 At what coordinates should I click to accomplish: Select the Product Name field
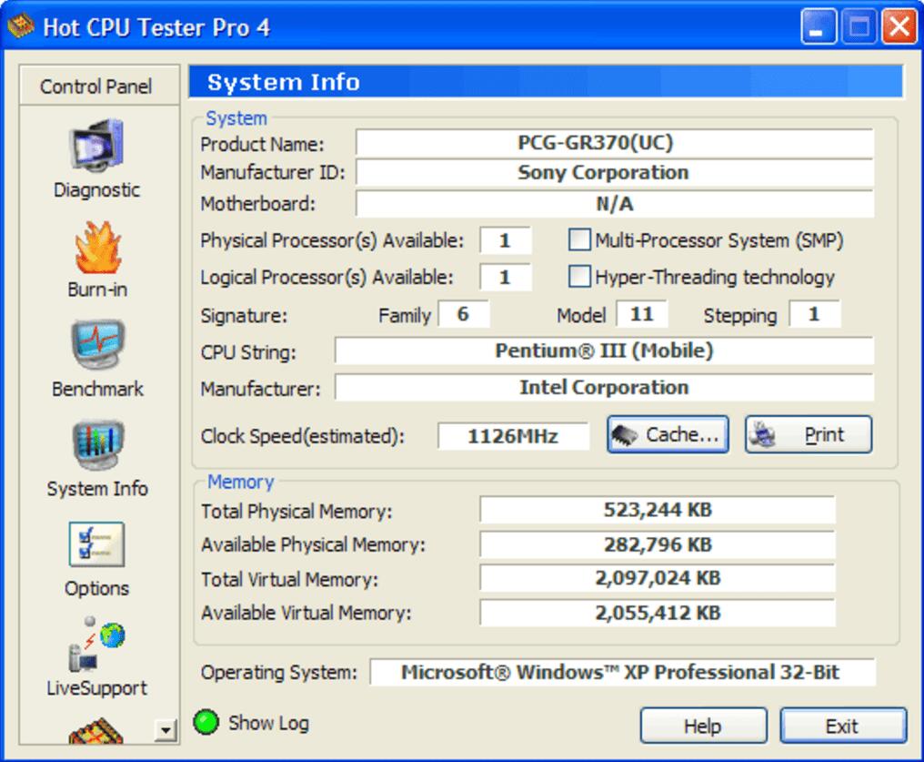(x=614, y=144)
